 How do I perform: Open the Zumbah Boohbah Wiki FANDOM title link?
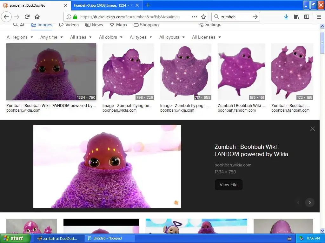tap(251, 150)
